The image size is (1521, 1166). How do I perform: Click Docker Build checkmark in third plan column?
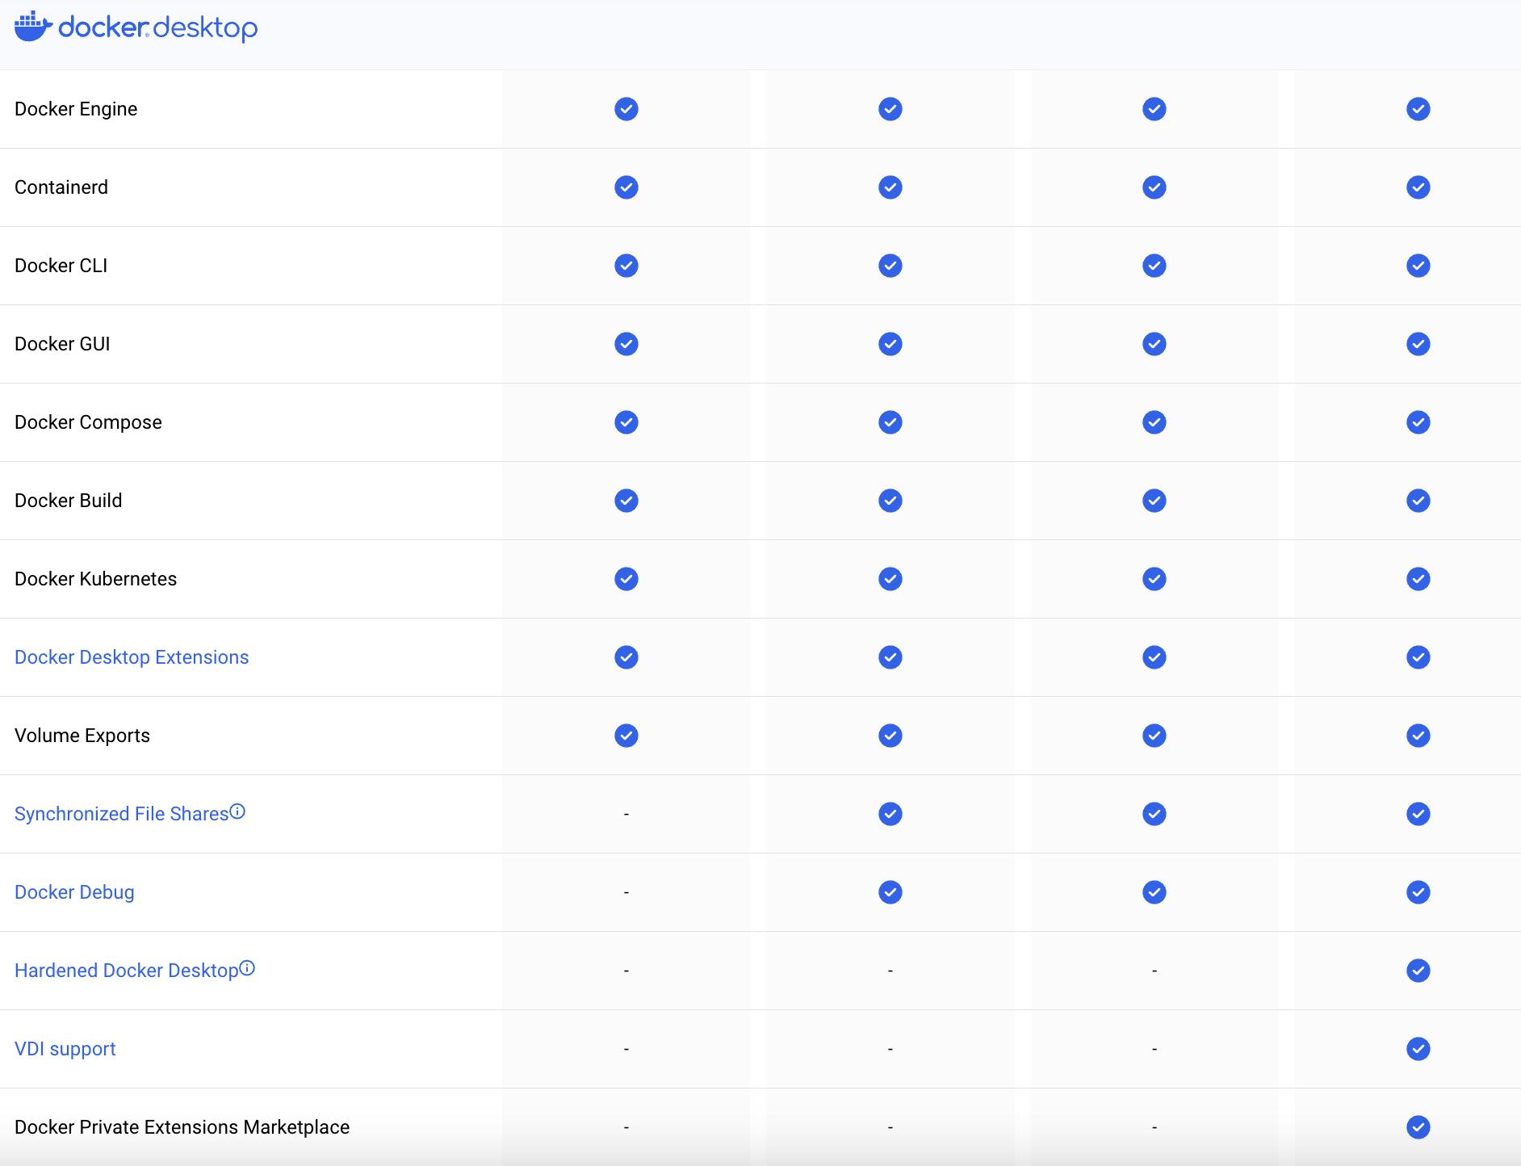[x=1154, y=501]
